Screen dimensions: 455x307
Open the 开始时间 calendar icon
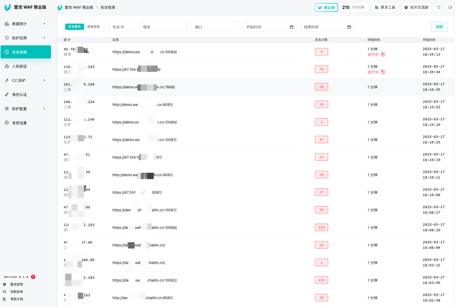tap(292, 27)
